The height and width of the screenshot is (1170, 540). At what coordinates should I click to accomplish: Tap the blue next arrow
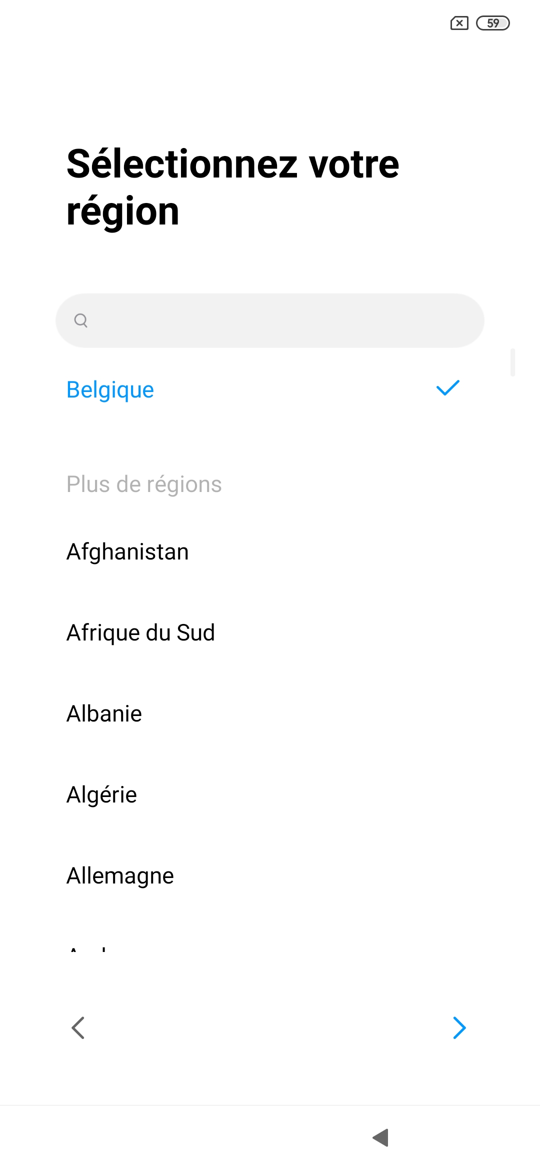click(459, 1028)
